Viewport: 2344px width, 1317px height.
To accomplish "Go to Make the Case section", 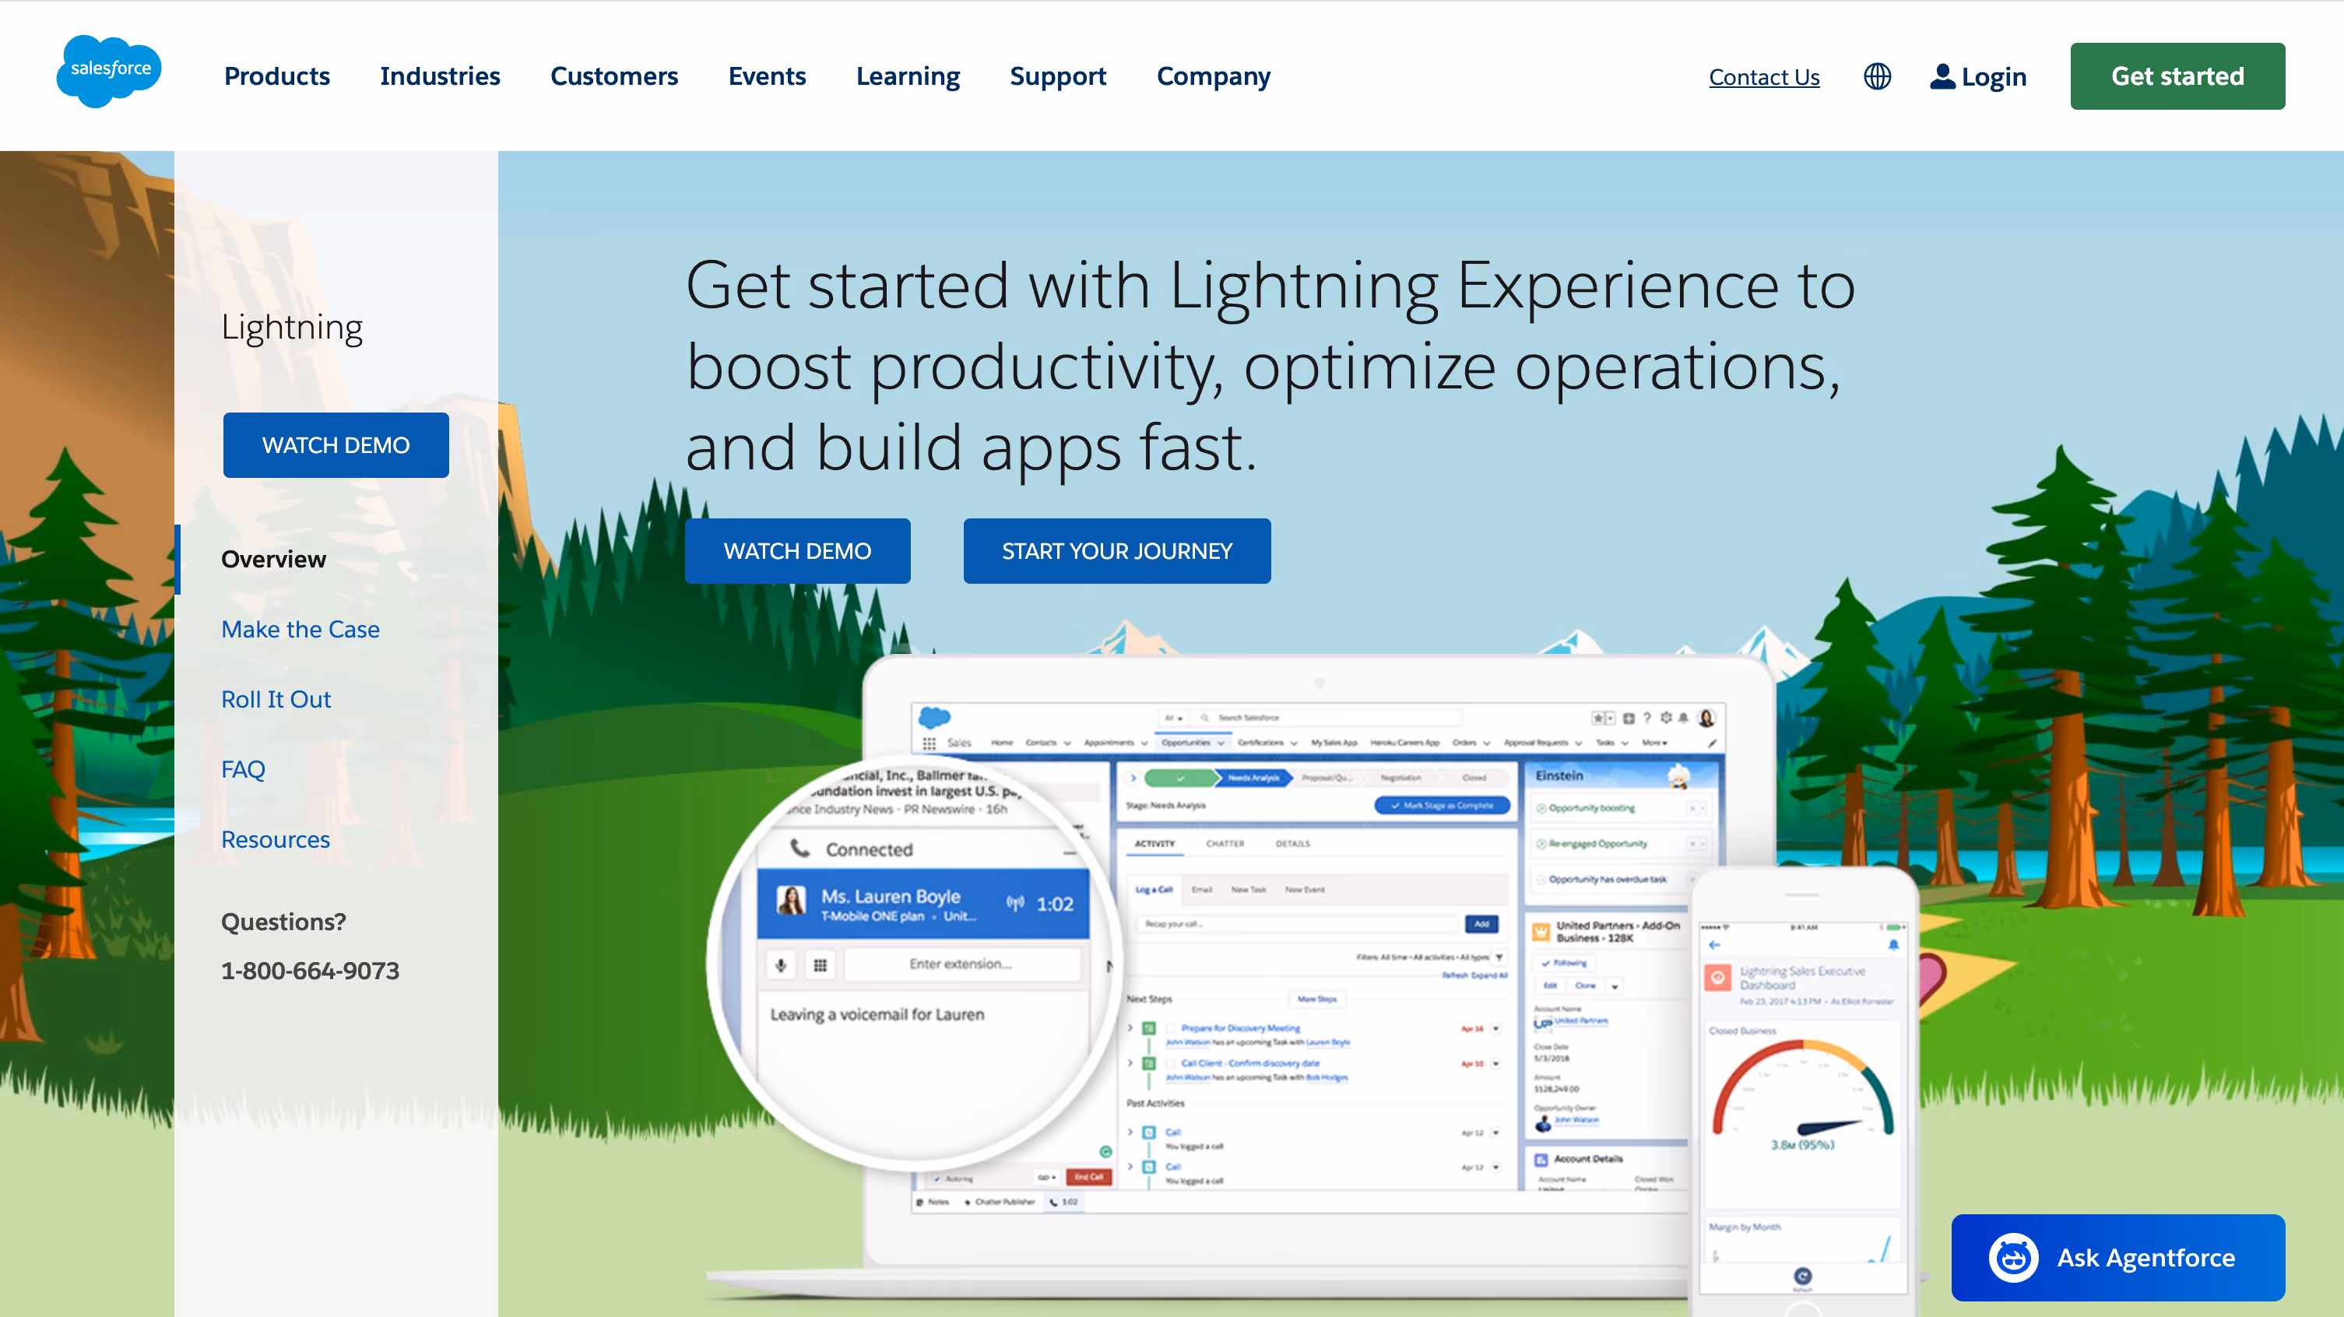I will click(x=300, y=630).
